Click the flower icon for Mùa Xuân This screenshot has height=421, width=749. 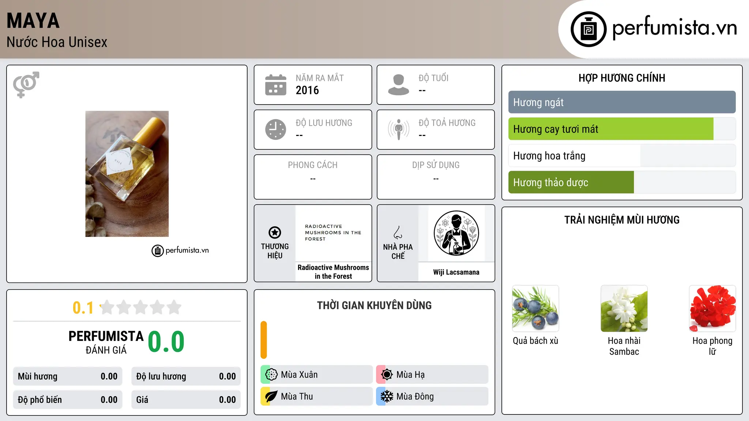[271, 375]
